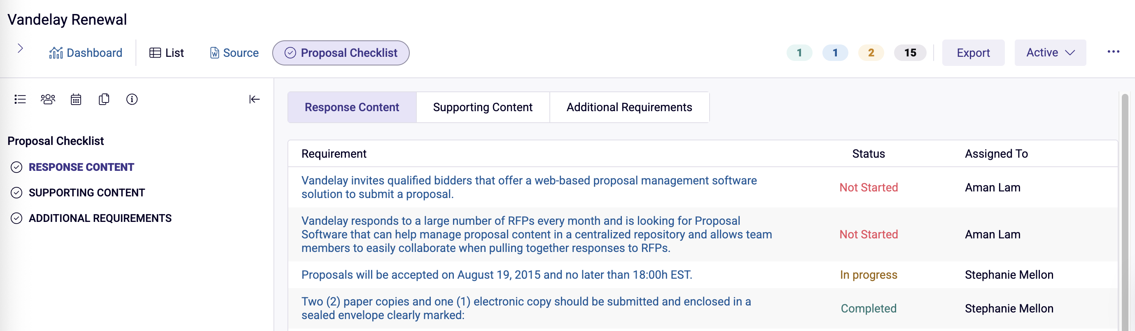The width and height of the screenshot is (1135, 331).
Task: Toggle the Response Content check circle
Action: tap(16, 167)
